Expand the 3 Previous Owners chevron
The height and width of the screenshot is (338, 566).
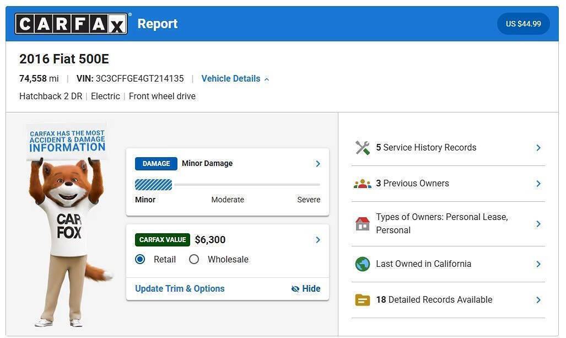pos(538,184)
